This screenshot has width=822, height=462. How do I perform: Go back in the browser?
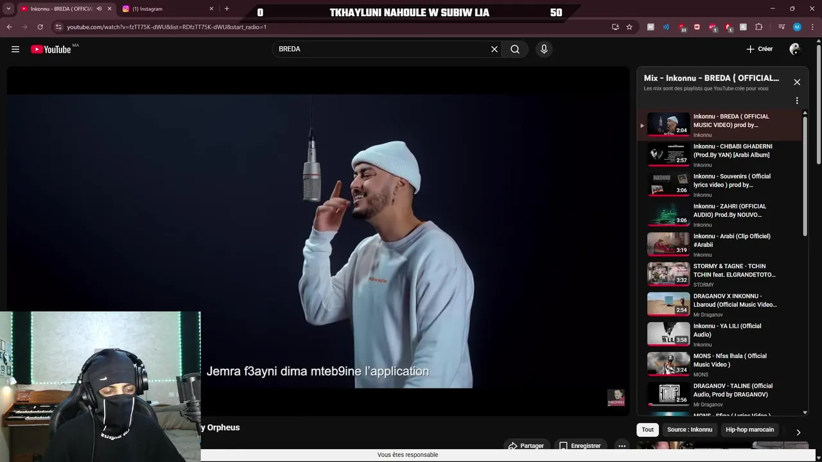(x=9, y=27)
